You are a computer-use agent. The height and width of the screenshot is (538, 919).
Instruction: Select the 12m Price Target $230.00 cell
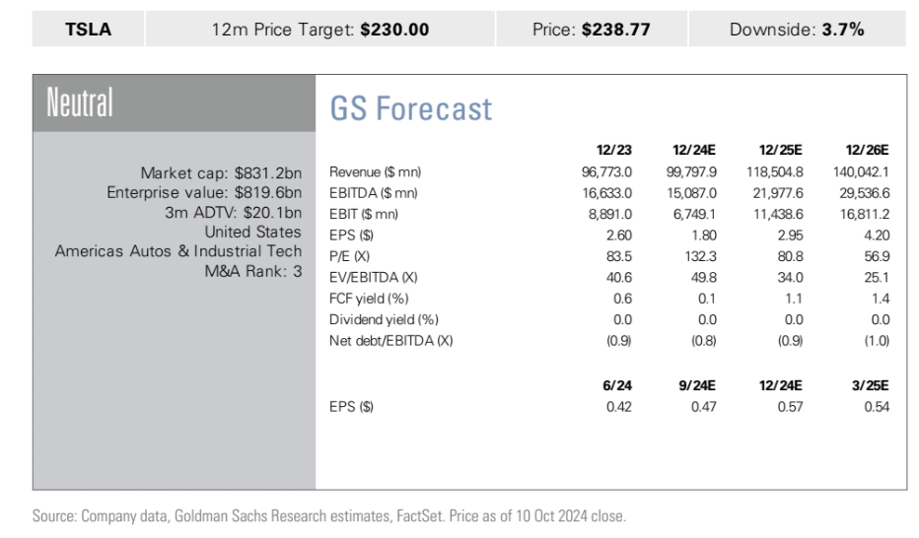coord(320,30)
